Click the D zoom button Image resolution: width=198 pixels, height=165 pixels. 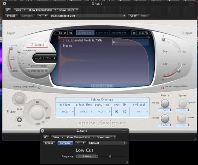click(x=112, y=86)
